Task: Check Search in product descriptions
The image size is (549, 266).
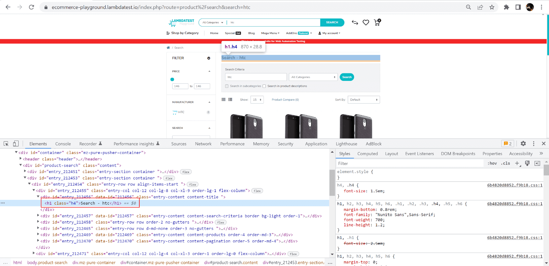Action: [264, 86]
